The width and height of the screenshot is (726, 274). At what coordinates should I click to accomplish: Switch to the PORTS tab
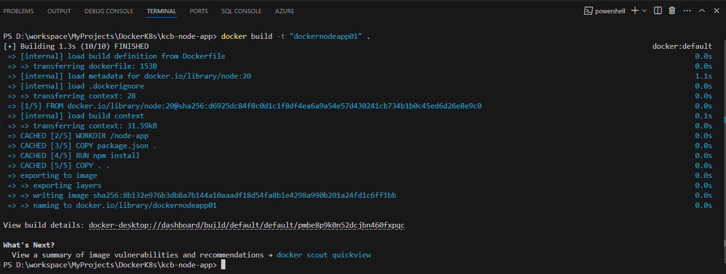pyautogui.click(x=199, y=11)
